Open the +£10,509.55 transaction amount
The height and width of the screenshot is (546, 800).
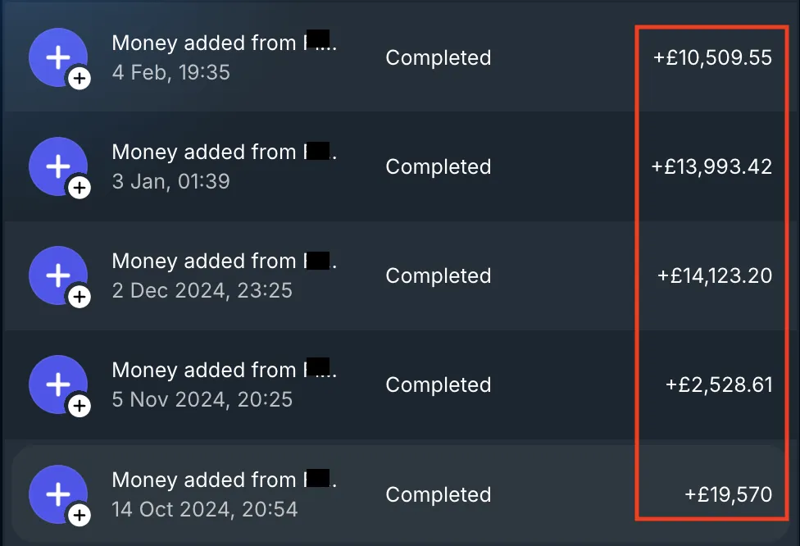coord(712,57)
